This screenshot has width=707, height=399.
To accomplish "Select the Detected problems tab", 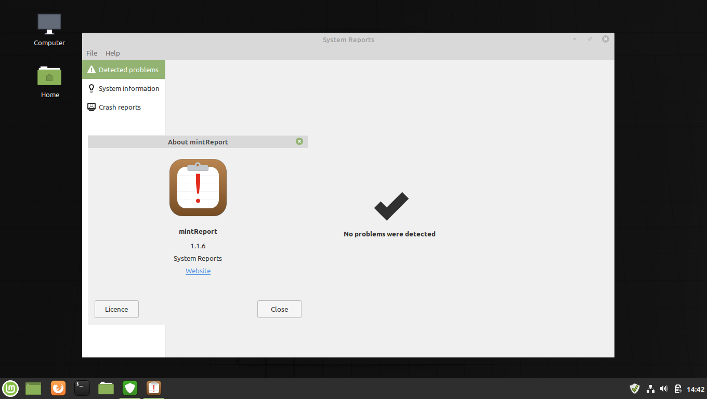I will pos(124,70).
